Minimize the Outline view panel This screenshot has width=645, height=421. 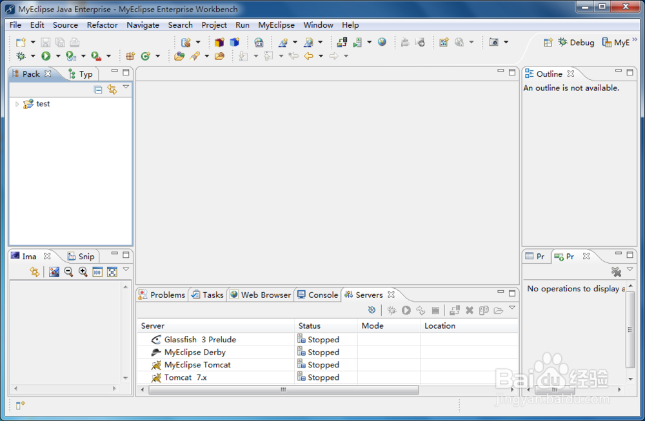[x=619, y=71]
